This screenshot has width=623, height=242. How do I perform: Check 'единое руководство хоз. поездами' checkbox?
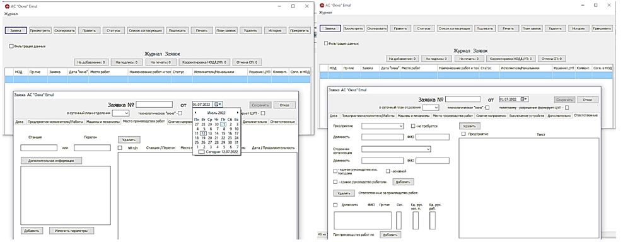tap(335, 171)
